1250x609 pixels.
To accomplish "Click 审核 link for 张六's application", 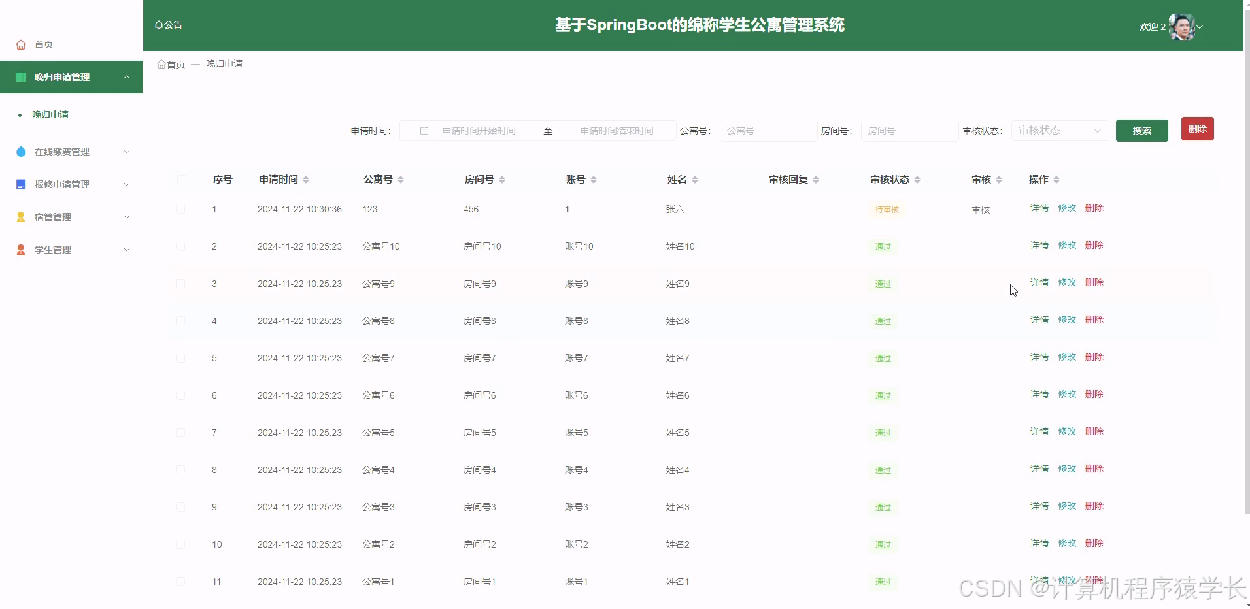I will click(980, 209).
